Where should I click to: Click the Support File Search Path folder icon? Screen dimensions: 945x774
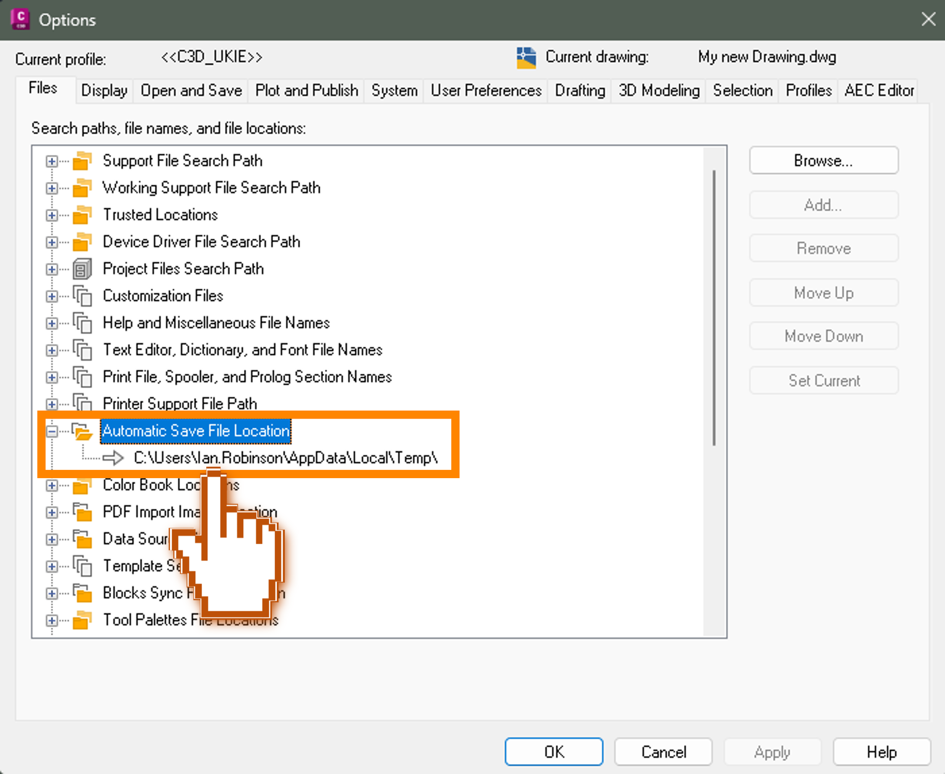coord(82,161)
